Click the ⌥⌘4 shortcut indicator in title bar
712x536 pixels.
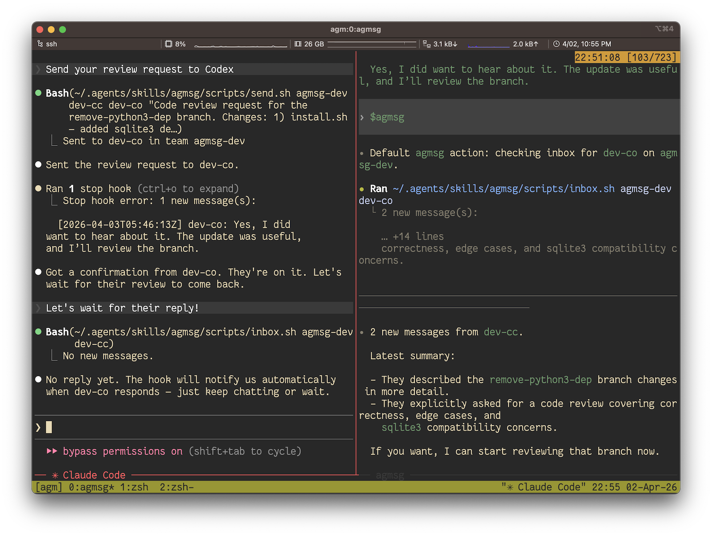coord(664,29)
